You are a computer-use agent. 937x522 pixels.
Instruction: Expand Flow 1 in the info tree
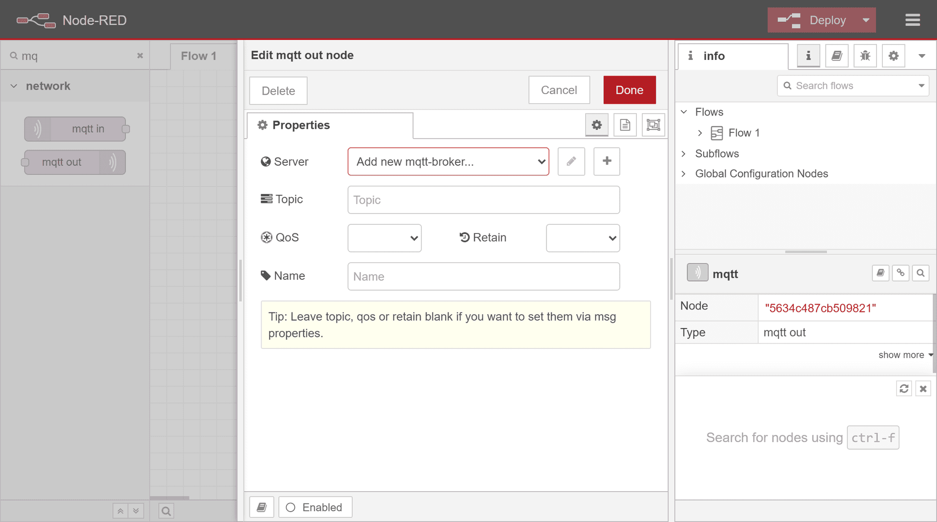(x=701, y=133)
